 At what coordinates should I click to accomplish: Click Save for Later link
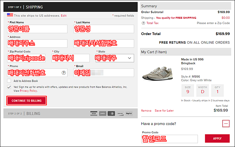pos(164,111)
